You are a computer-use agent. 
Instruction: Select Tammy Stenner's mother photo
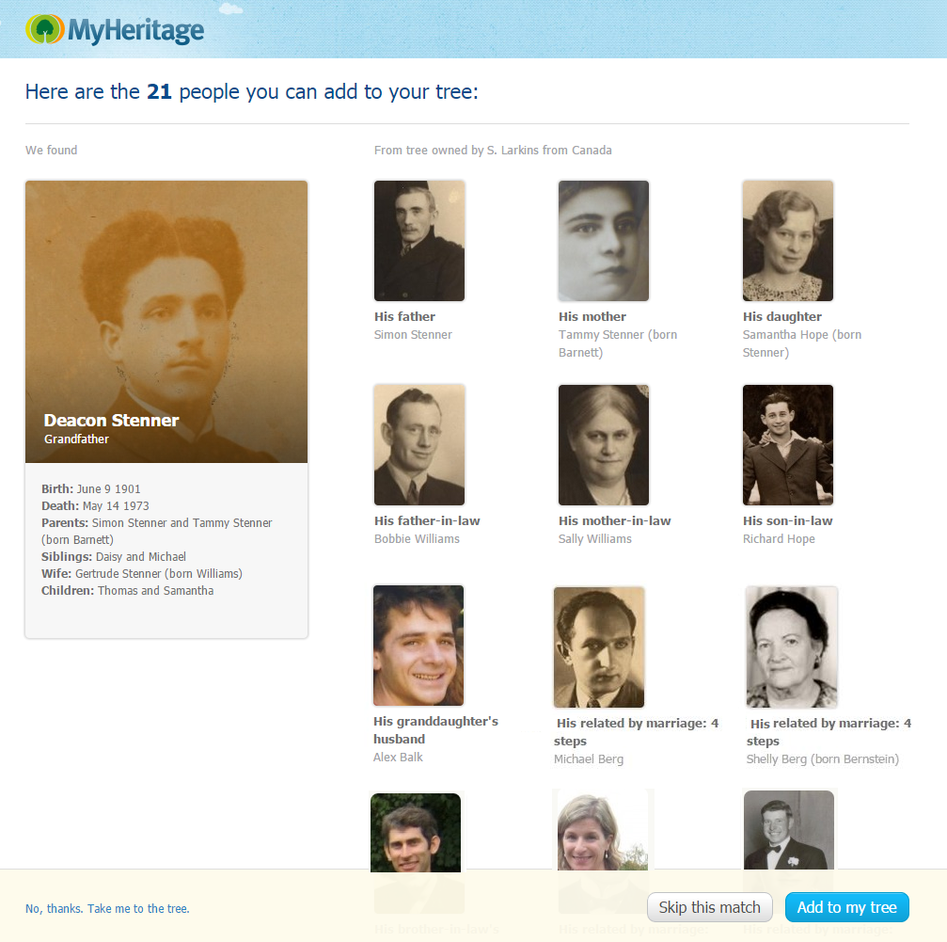[604, 241]
